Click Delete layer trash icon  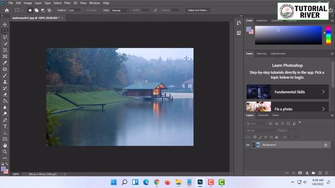pyautogui.click(x=327, y=173)
